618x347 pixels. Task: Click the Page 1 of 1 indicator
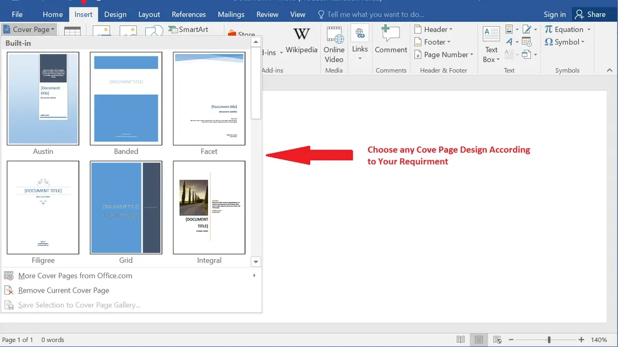click(18, 340)
